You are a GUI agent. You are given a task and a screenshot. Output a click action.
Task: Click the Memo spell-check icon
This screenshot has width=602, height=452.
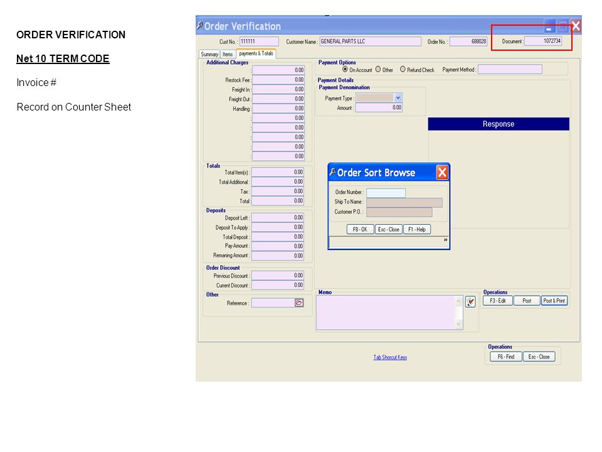(x=470, y=302)
